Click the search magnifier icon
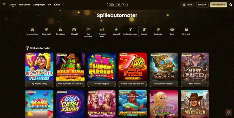 pos(231,5)
